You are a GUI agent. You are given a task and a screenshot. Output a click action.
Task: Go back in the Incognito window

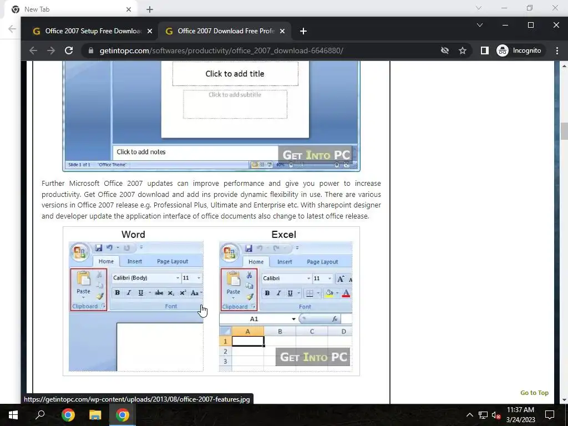(x=33, y=50)
